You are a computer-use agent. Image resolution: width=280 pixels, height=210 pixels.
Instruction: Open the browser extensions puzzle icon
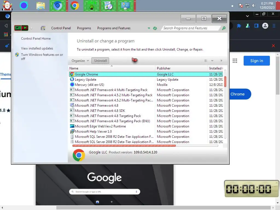tap(239, 26)
